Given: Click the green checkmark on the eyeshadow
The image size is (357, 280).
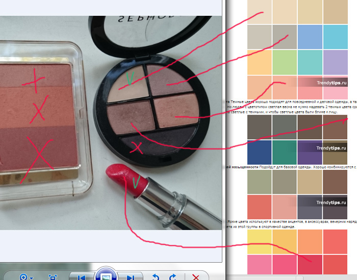Looking at the screenshot, I should click(130, 79).
